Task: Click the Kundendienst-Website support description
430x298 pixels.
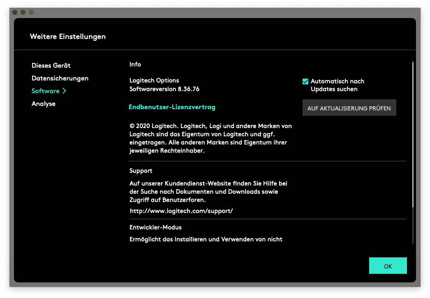Action: point(208,192)
